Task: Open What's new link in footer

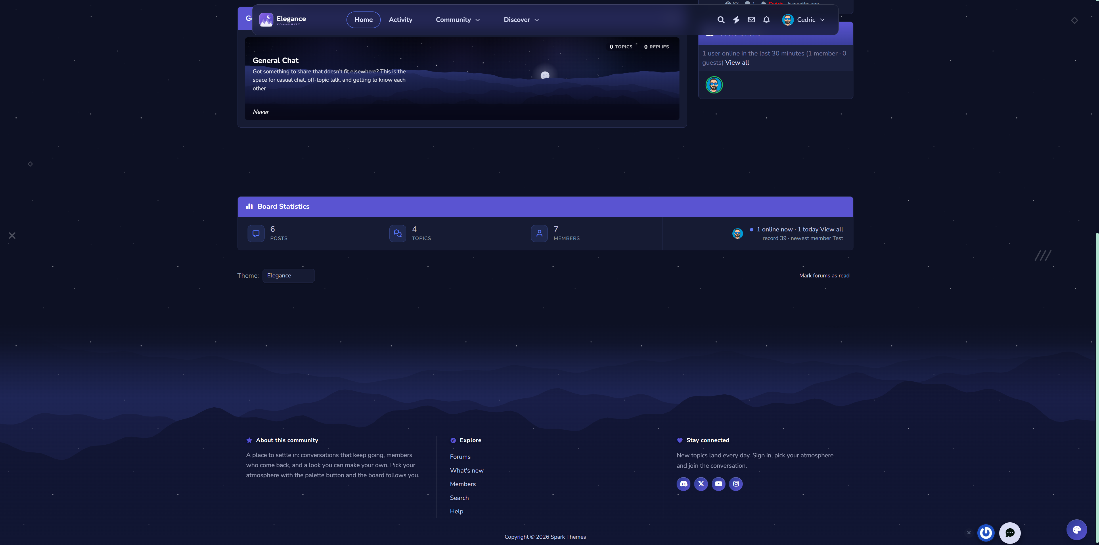Action: pos(467,470)
